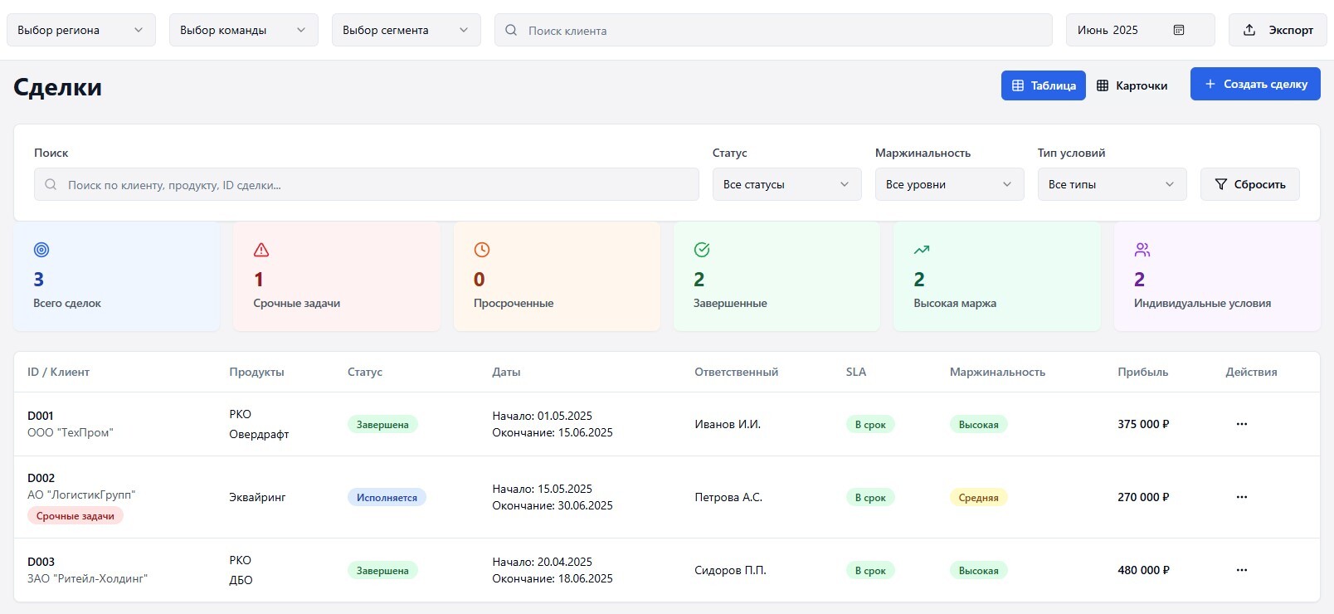Expand the Выбор команды dropdown
This screenshot has width=1334, height=614.
243,30
